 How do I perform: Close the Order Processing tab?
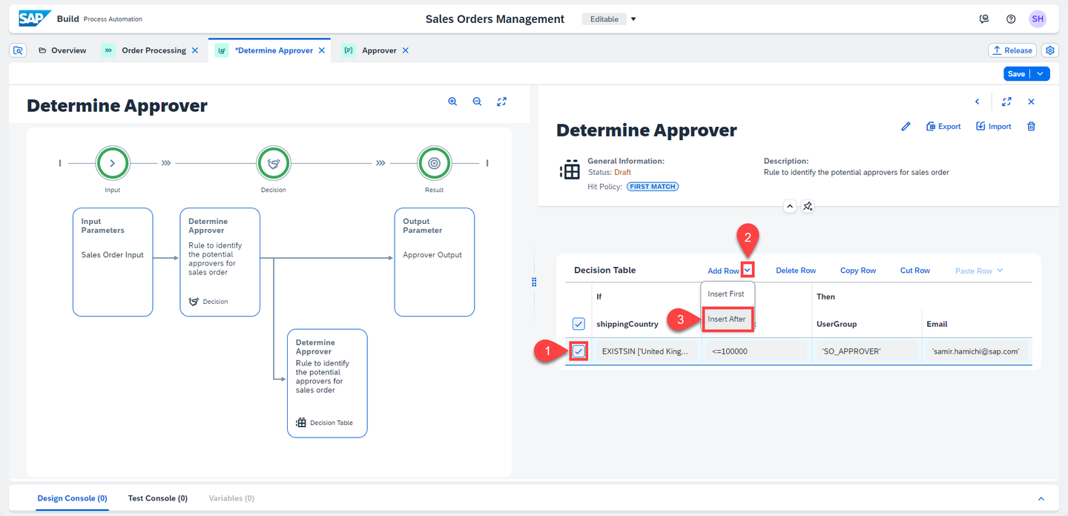(x=195, y=50)
